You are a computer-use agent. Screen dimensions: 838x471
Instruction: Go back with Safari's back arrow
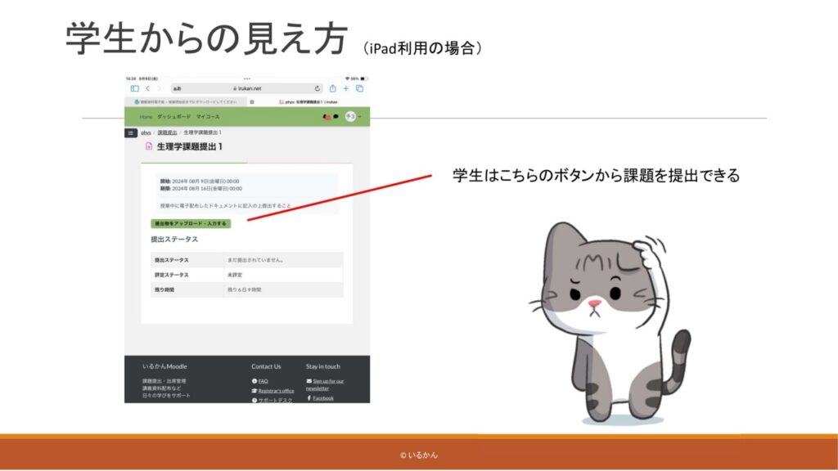tap(147, 88)
